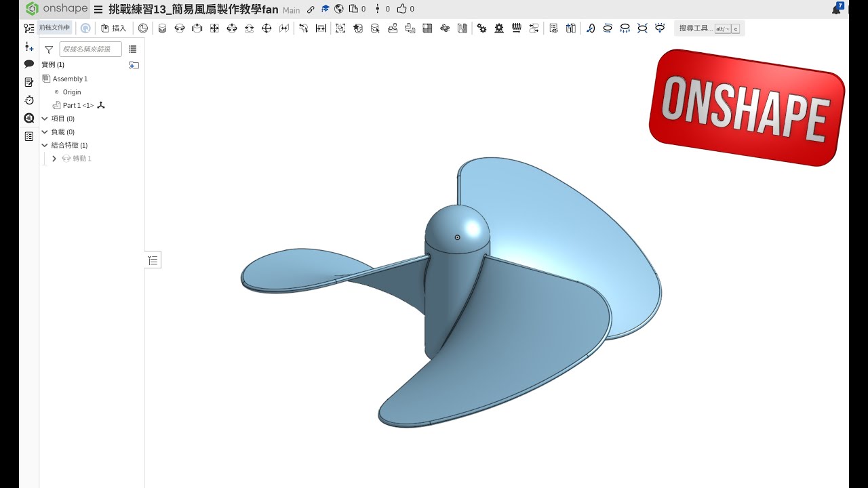This screenshot has width=868, height=488.
Task: Toggle the list view icon beside filter
Action: pos(132,49)
